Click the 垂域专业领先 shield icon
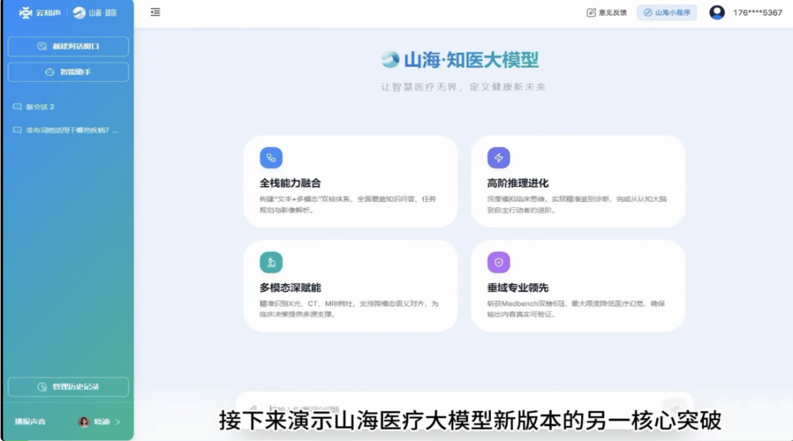The width and height of the screenshot is (793, 441). (x=498, y=262)
